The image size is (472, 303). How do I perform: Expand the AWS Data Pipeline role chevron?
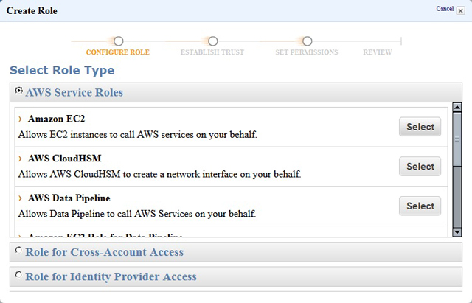point(20,198)
